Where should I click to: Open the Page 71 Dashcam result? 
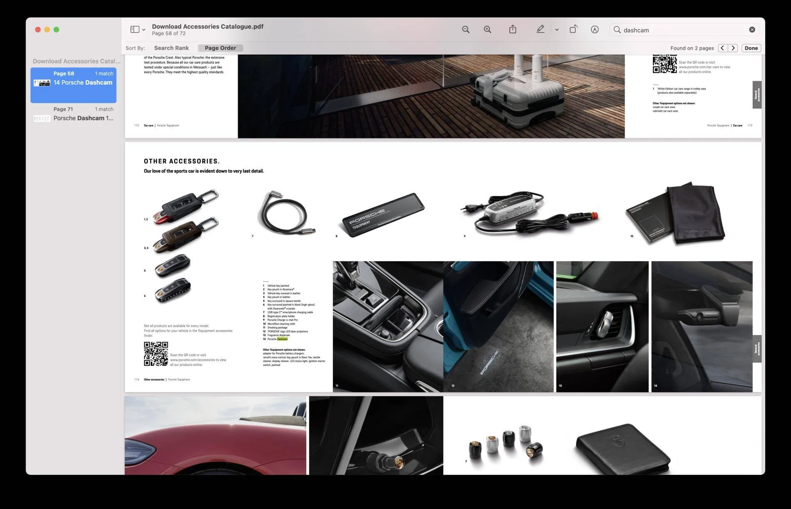73,114
